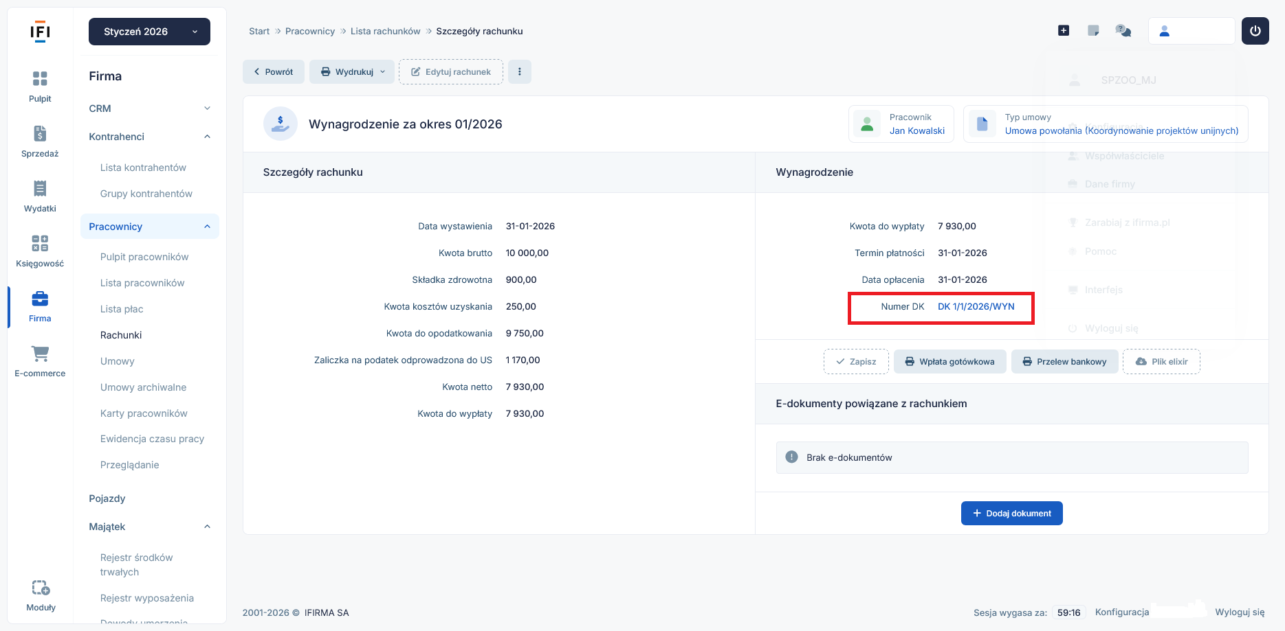
Task: Expand the Wydrukuj print dropdown
Action: pos(353,72)
